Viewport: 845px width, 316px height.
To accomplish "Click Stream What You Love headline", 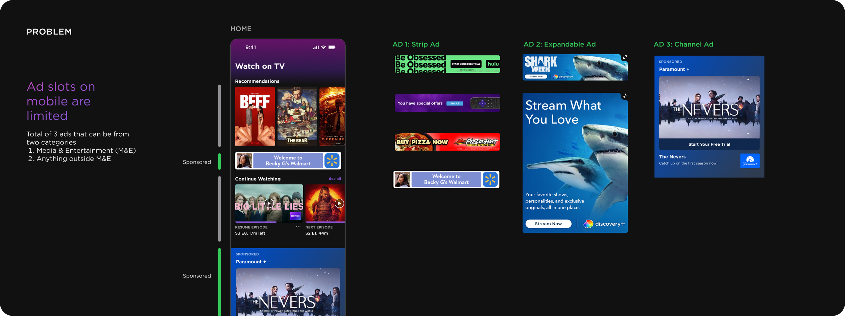I will tap(563, 112).
